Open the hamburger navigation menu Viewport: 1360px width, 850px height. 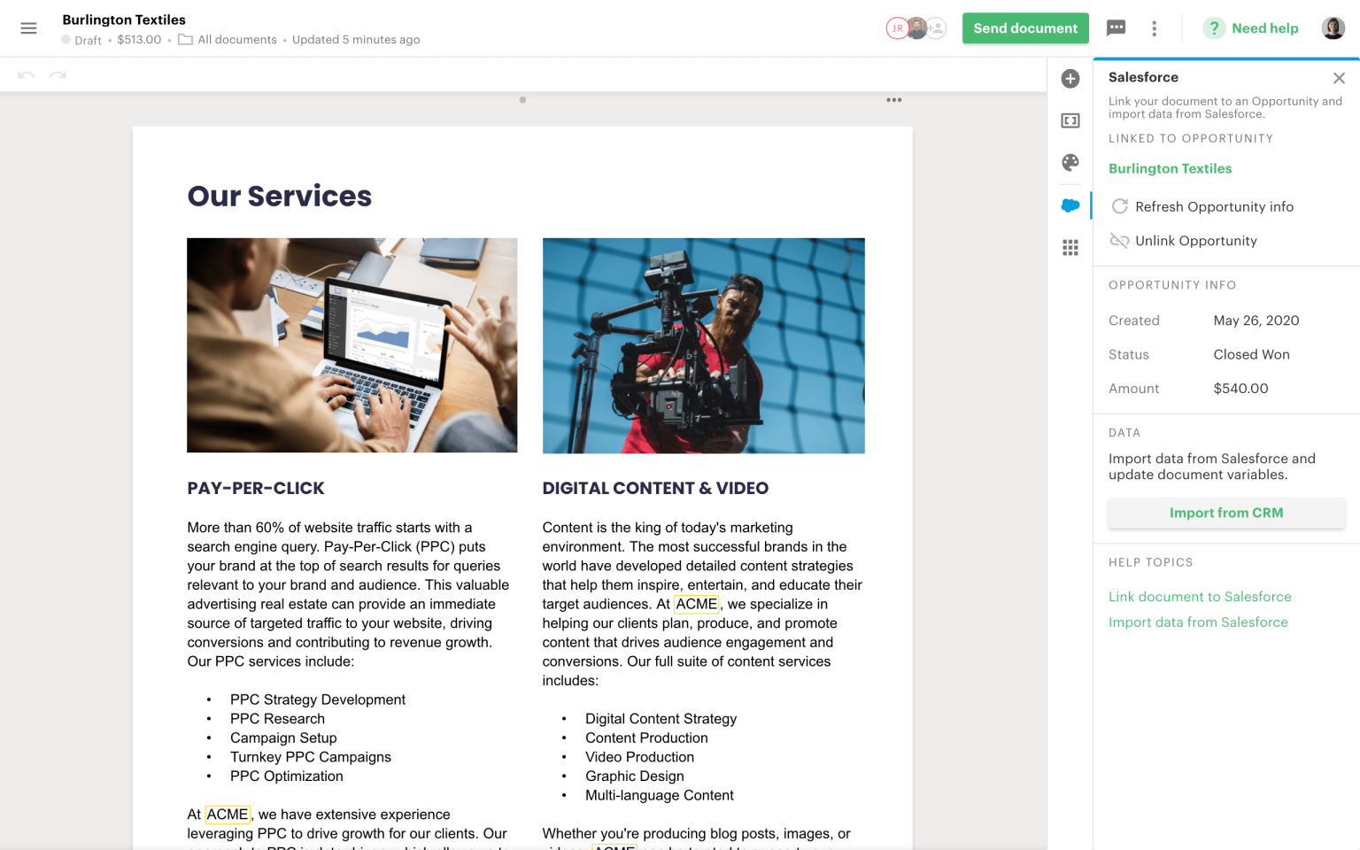click(28, 27)
